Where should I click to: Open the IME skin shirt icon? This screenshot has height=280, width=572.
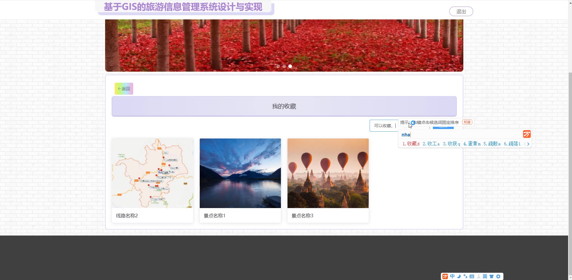point(492,276)
